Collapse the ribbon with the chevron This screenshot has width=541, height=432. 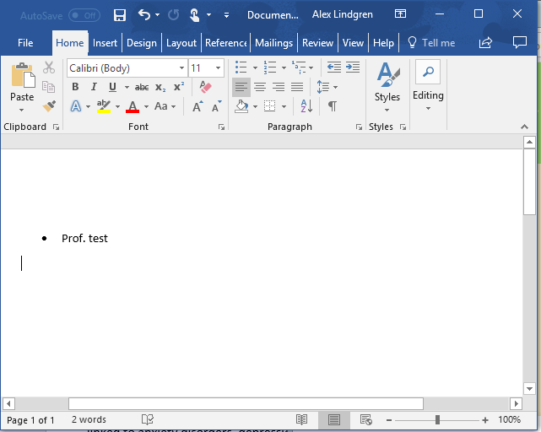pos(524,127)
